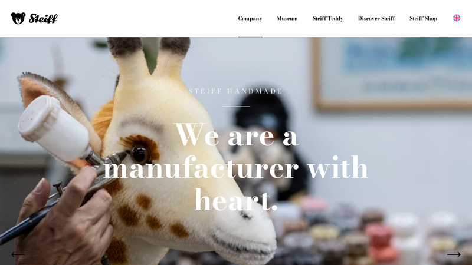472x265 pixels.
Task: Click the 'We are a manufacturer with heart.' headline
Action: 235,167
